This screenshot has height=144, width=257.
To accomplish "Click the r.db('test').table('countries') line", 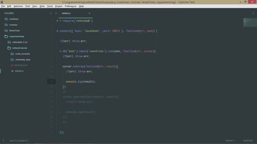I will click(x=108, y=51).
